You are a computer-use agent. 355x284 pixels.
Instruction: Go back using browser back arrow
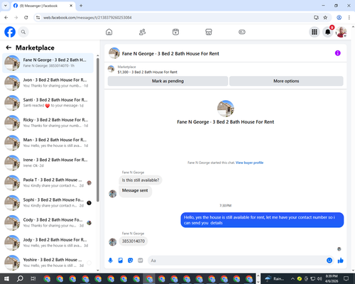tap(6, 18)
